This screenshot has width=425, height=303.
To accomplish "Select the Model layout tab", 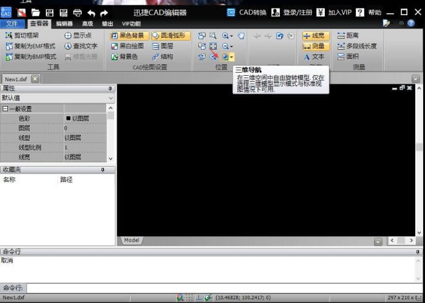I will click(x=132, y=240).
